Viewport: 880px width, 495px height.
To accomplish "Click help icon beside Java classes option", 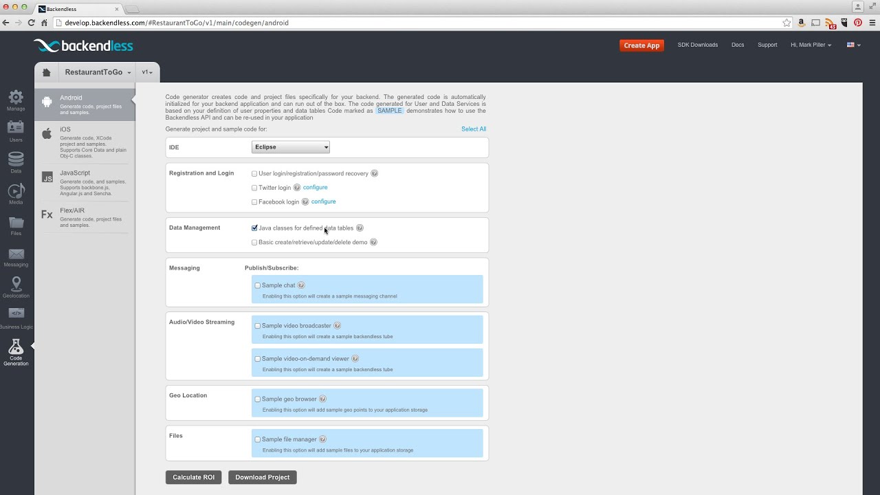I will pos(360,228).
